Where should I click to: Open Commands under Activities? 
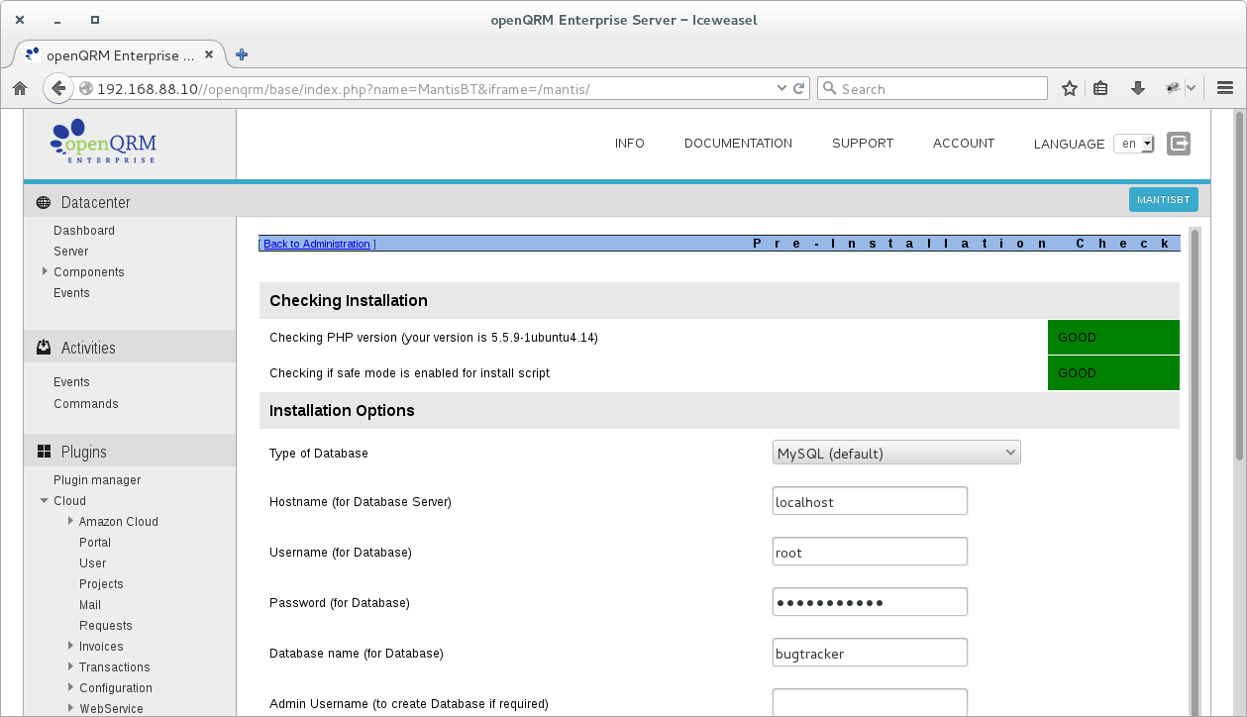[x=86, y=403]
